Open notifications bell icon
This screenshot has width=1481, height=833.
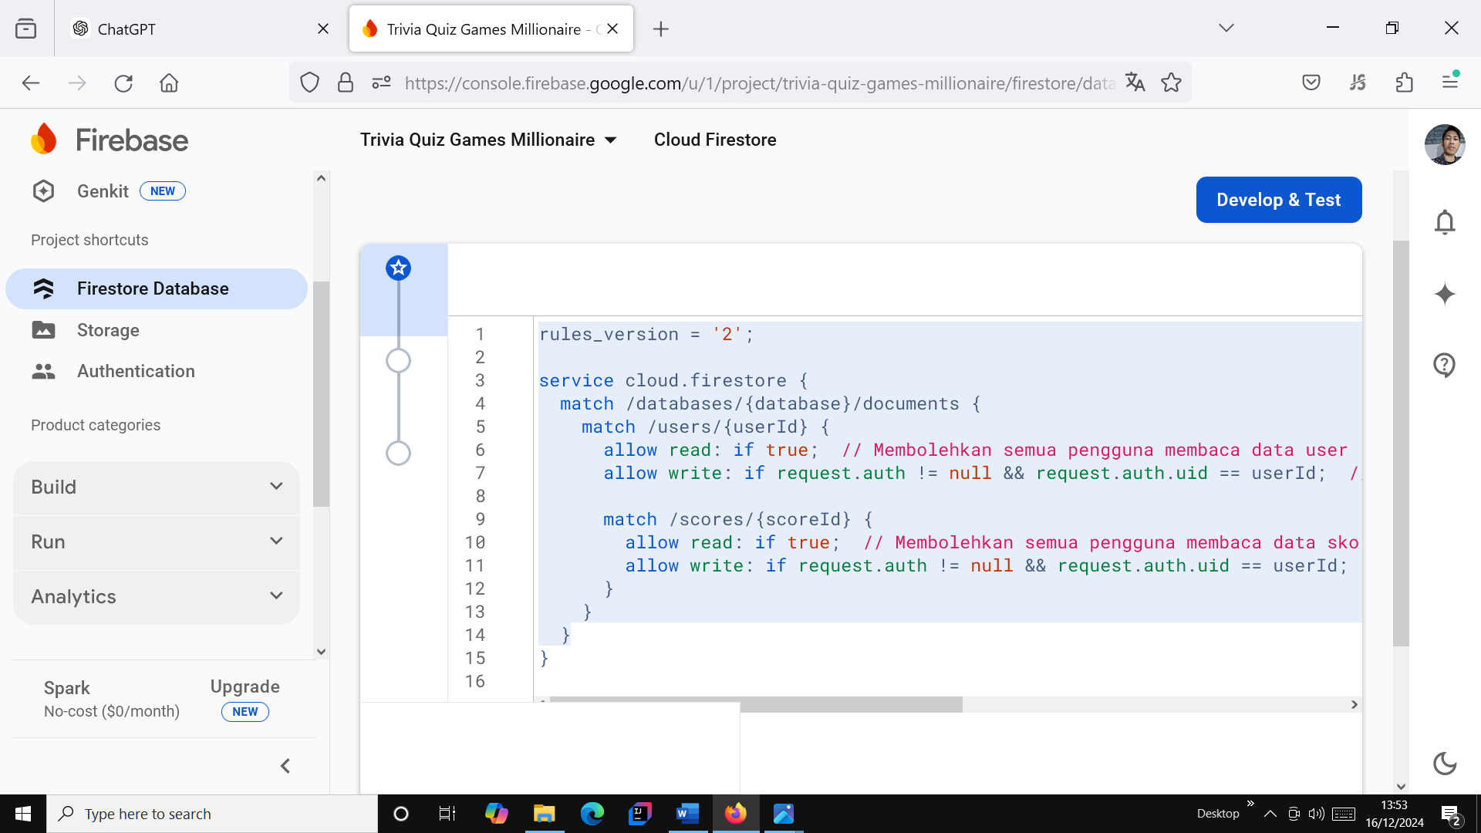pyautogui.click(x=1445, y=222)
